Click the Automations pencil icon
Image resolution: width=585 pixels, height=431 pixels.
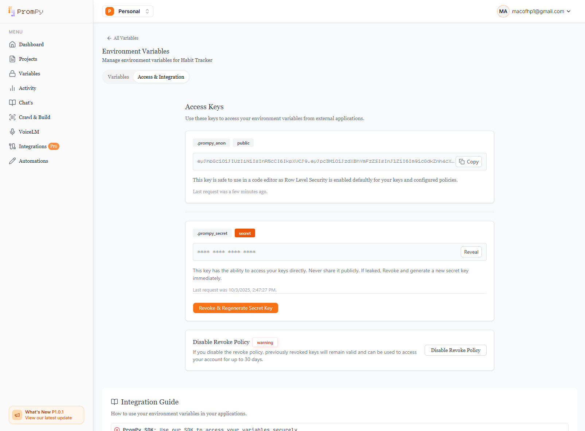(x=12, y=161)
